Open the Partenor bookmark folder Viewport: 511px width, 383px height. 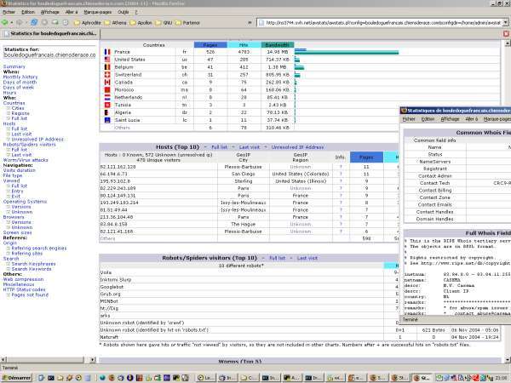coord(187,23)
